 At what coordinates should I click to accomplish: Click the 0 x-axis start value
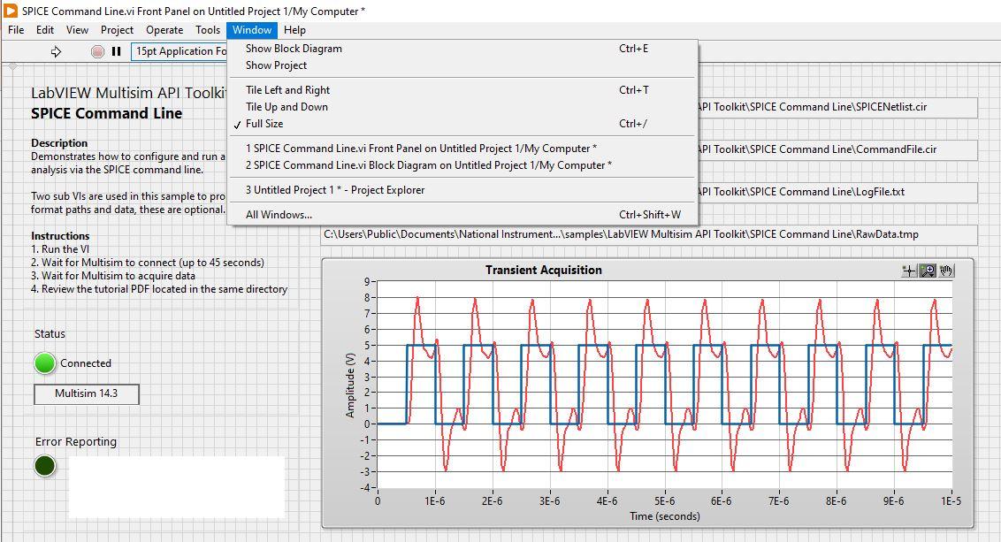378,501
